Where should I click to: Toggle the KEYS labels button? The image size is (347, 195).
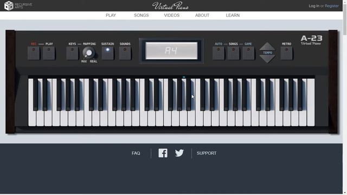pyautogui.click(x=72, y=53)
